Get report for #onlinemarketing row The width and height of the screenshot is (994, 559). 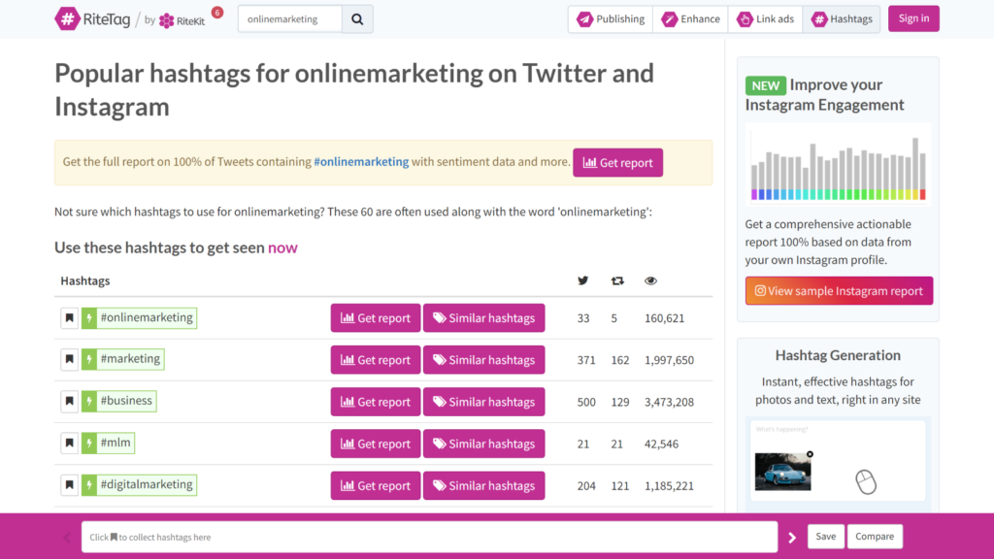376,318
